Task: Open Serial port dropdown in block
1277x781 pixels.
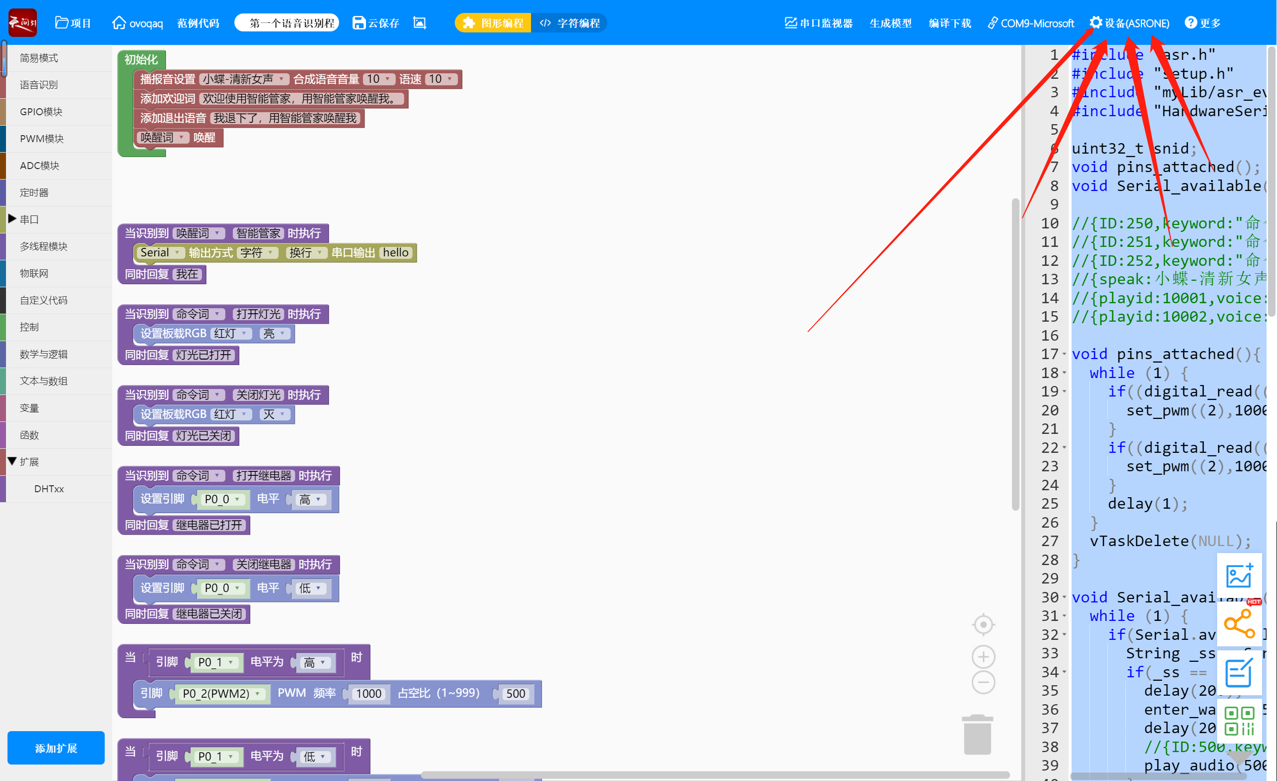Action: (160, 252)
